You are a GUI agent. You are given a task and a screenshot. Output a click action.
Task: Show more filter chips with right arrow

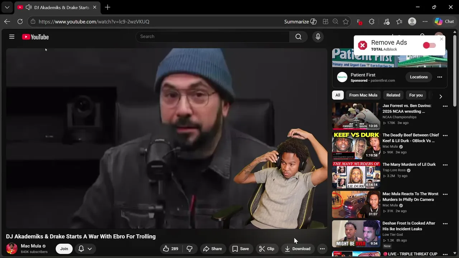441,96
